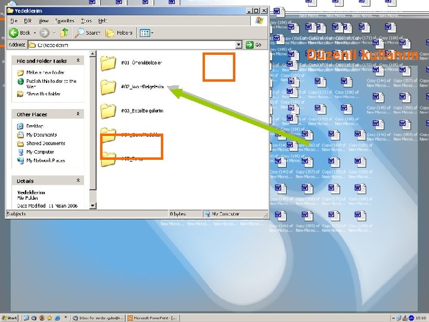Select the #01 folder icon

point(108,63)
